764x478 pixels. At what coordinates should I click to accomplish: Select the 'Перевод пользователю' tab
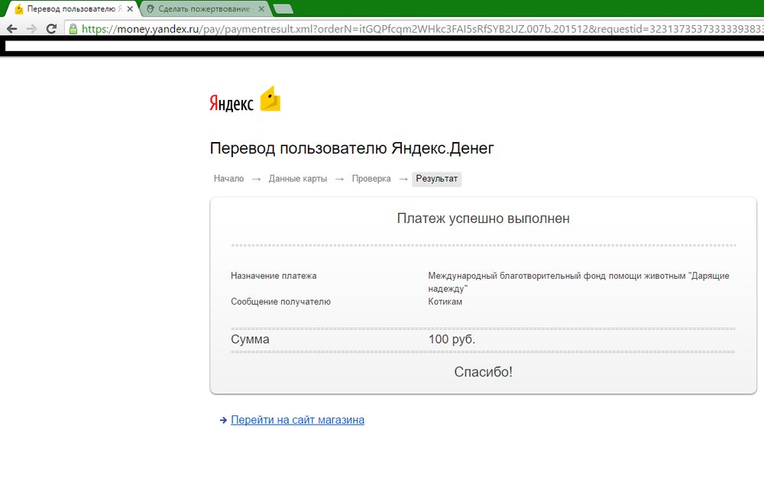point(73,9)
